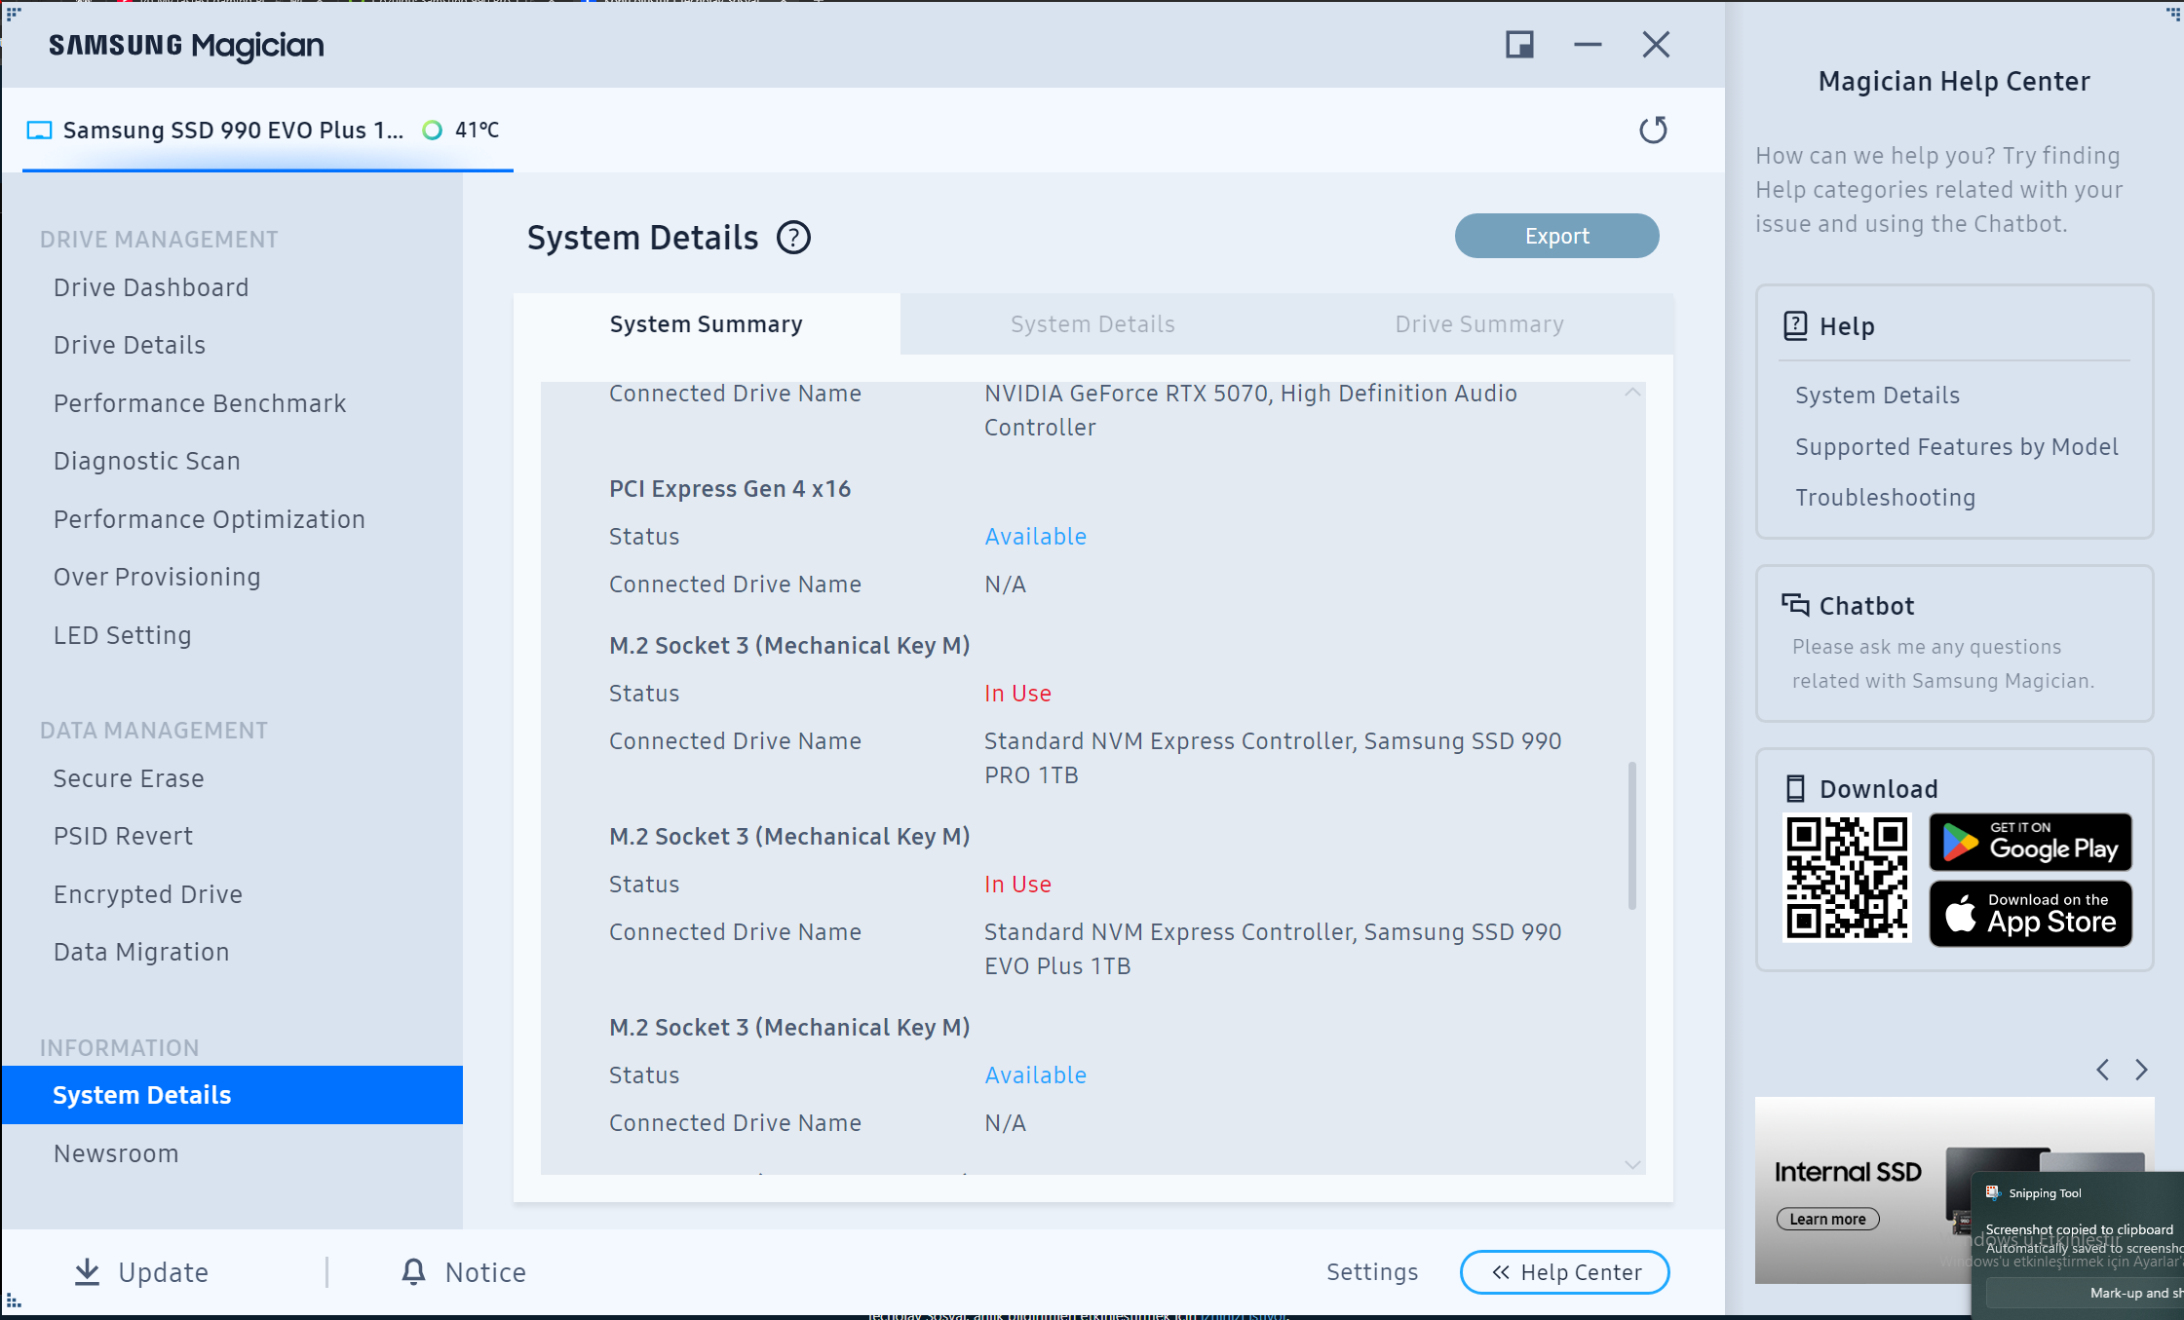Click the Export button
The height and width of the screenshot is (1320, 2184).
click(x=1557, y=236)
